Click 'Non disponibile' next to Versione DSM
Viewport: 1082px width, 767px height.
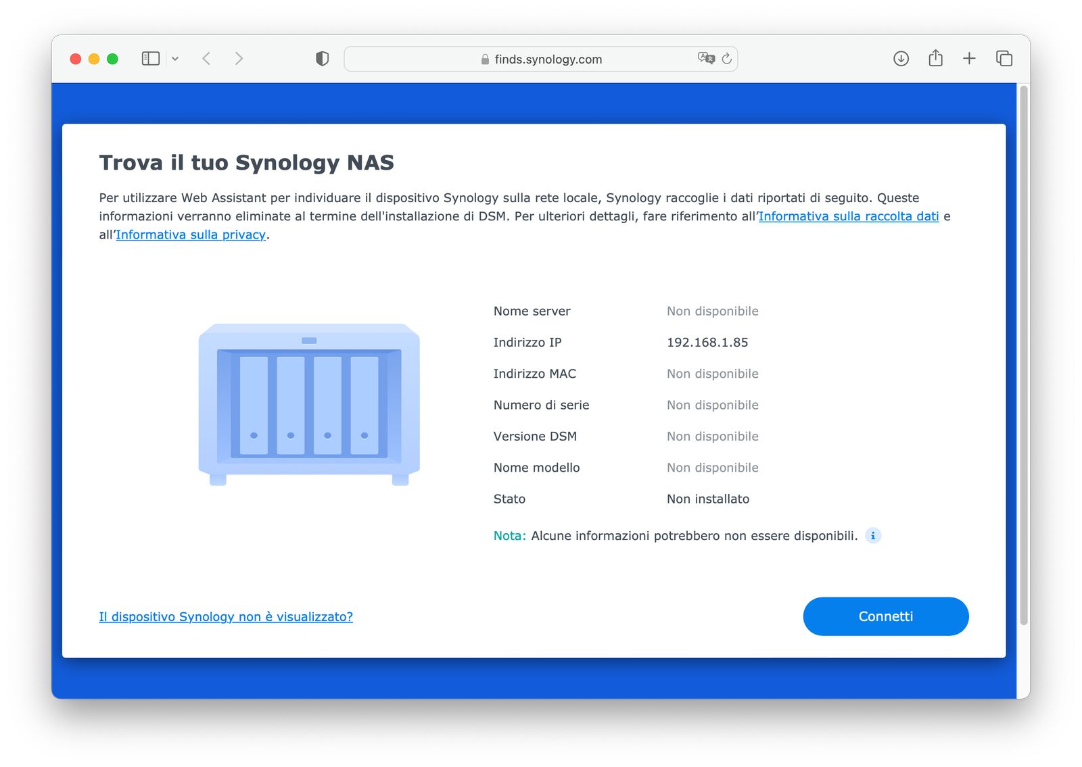coord(713,437)
